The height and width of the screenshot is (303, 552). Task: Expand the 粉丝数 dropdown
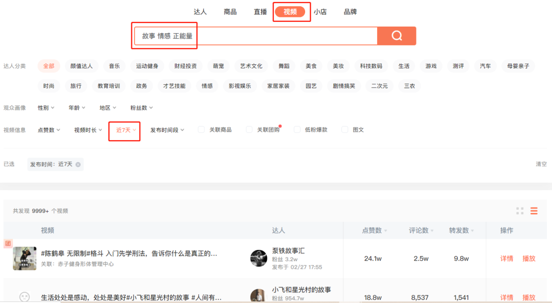(142, 108)
